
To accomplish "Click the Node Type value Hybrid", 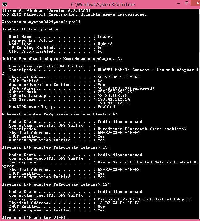I will (x=105, y=44).
